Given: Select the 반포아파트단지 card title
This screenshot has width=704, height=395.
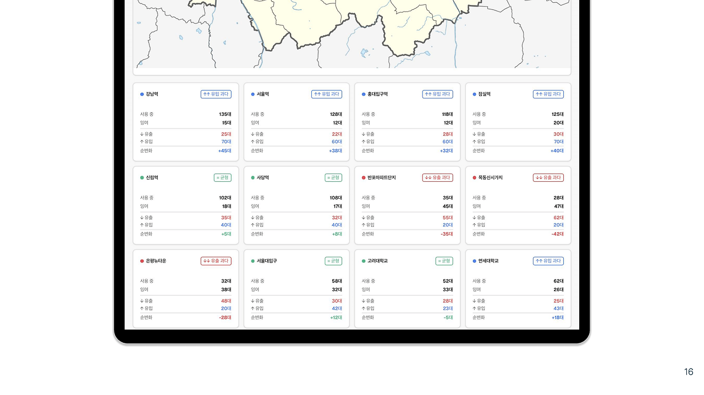Looking at the screenshot, I should coord(382,178).
